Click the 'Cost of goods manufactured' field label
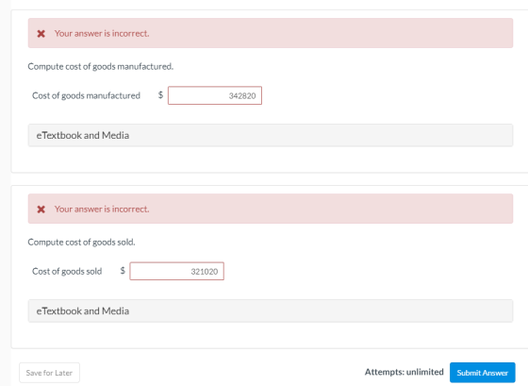Screen dimensions: 528x386 click(86, 95)
